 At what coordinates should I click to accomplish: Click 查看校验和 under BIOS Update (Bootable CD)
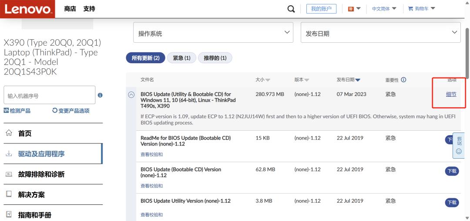click(152, 186)
